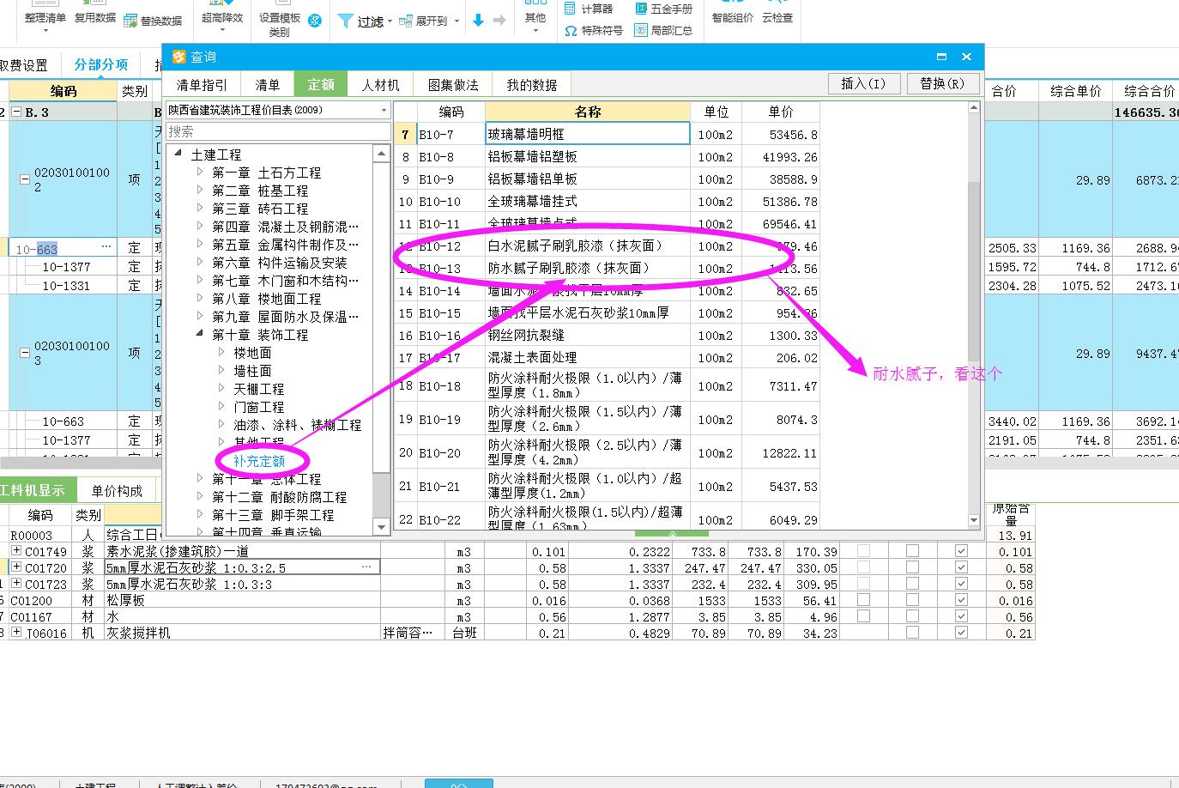Select row B10-16 钢丝网抗裂缝
Viewport: 1179px width, 788px height.
(x=607, y=335)
